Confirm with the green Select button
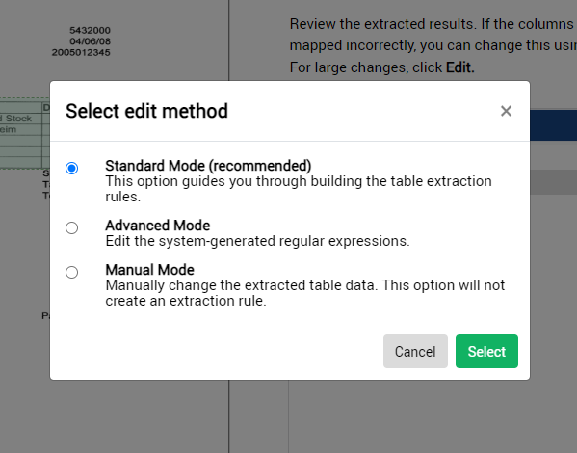The width and height of the screenshot is (577, 453). [x=486, y=352]
